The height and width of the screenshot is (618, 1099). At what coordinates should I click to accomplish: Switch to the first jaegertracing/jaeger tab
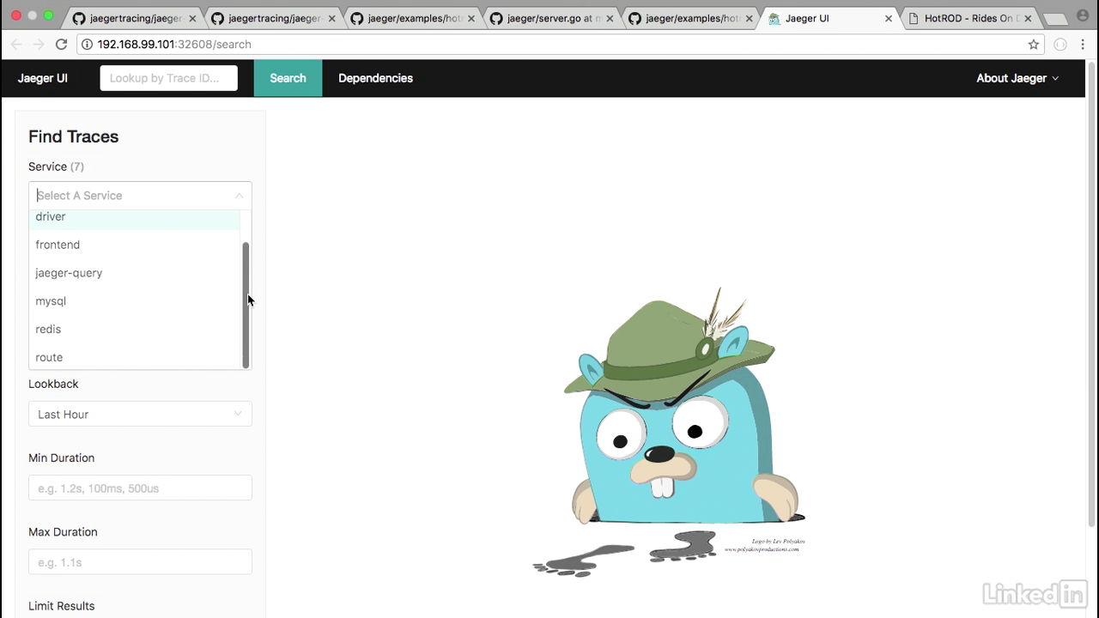point(133,18)
